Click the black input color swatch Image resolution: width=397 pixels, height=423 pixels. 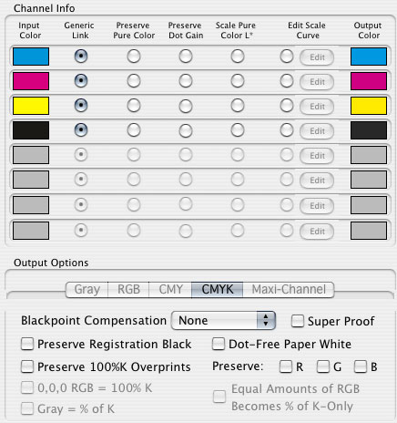click(31, 130)
